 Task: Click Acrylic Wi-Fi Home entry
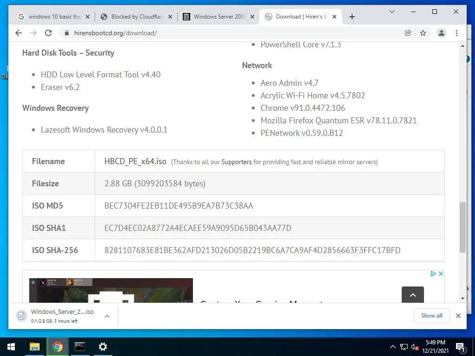[x=313, y=95]
